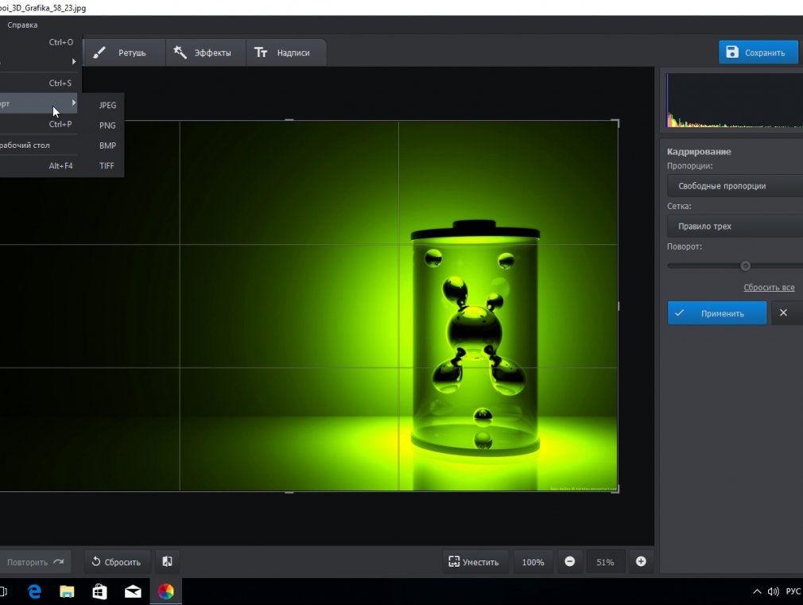Screen dimensions: 803x605
Task: Switch to the Эффекты tab
Action: pos(205,52)
